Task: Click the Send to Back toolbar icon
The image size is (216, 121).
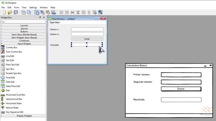Action: click(x=23, y=12)
